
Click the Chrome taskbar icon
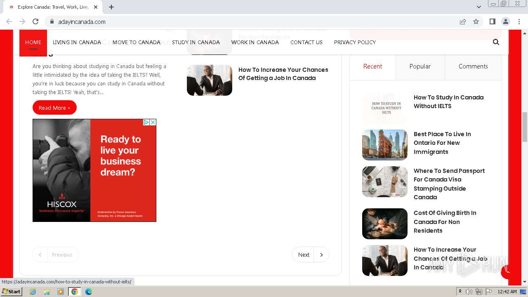pos(75,292)
